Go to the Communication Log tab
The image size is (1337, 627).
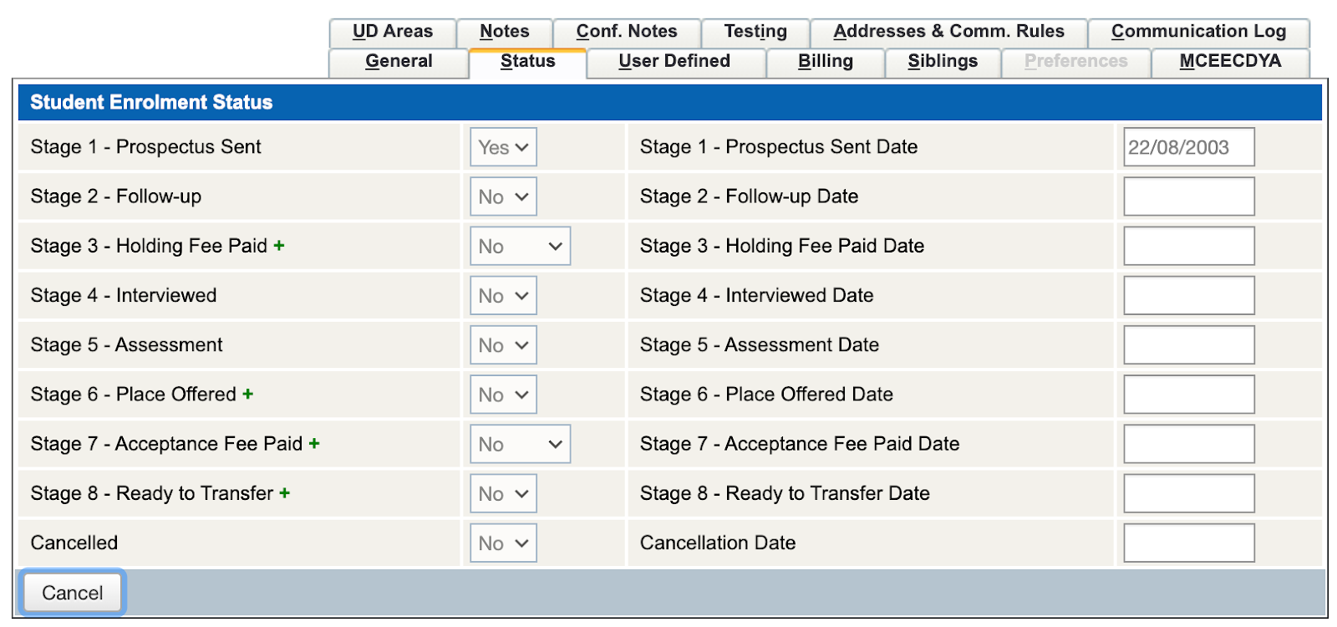tap(1198, 32)
